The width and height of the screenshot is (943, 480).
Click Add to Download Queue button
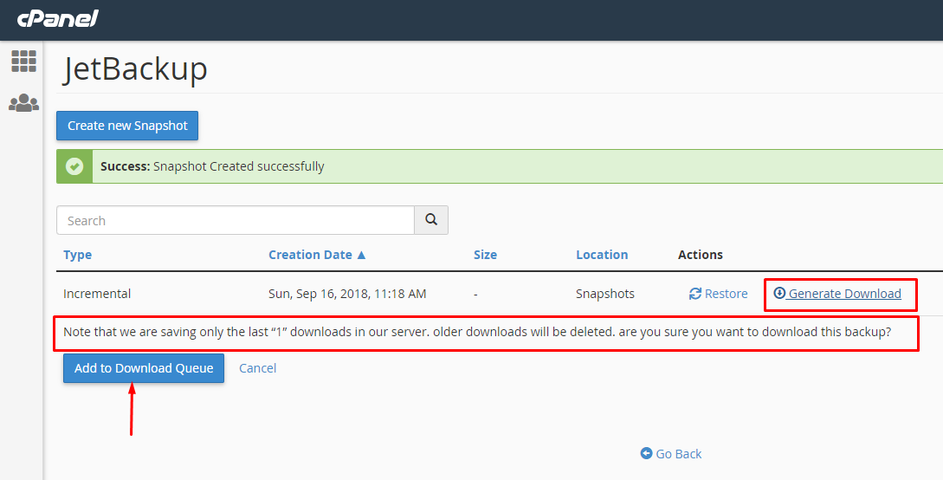[x=144, y=368]
